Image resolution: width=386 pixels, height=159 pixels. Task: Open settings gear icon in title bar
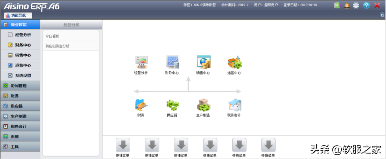point(356,5)
